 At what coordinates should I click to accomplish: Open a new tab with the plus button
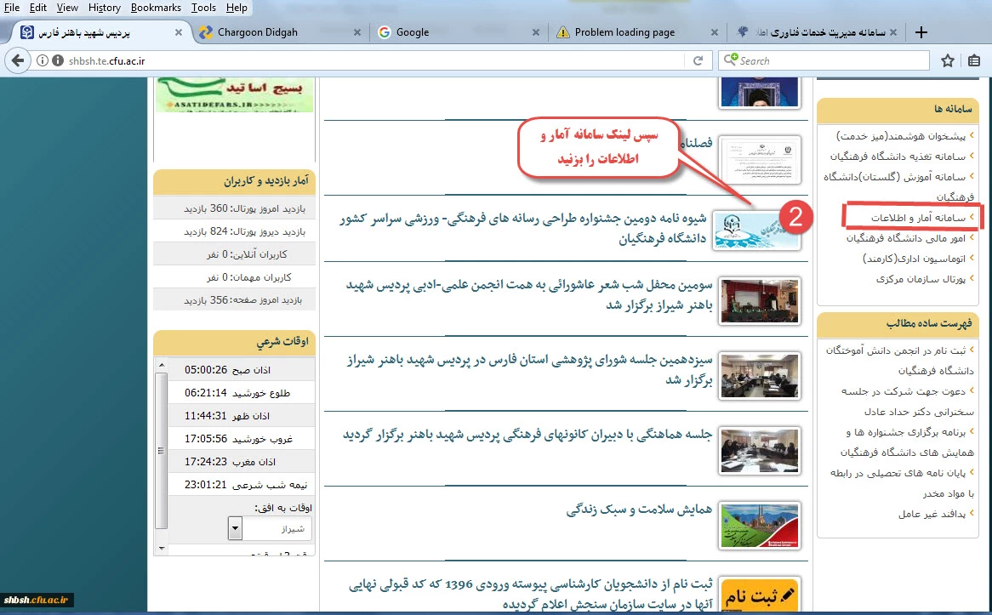tap(920, 32)
